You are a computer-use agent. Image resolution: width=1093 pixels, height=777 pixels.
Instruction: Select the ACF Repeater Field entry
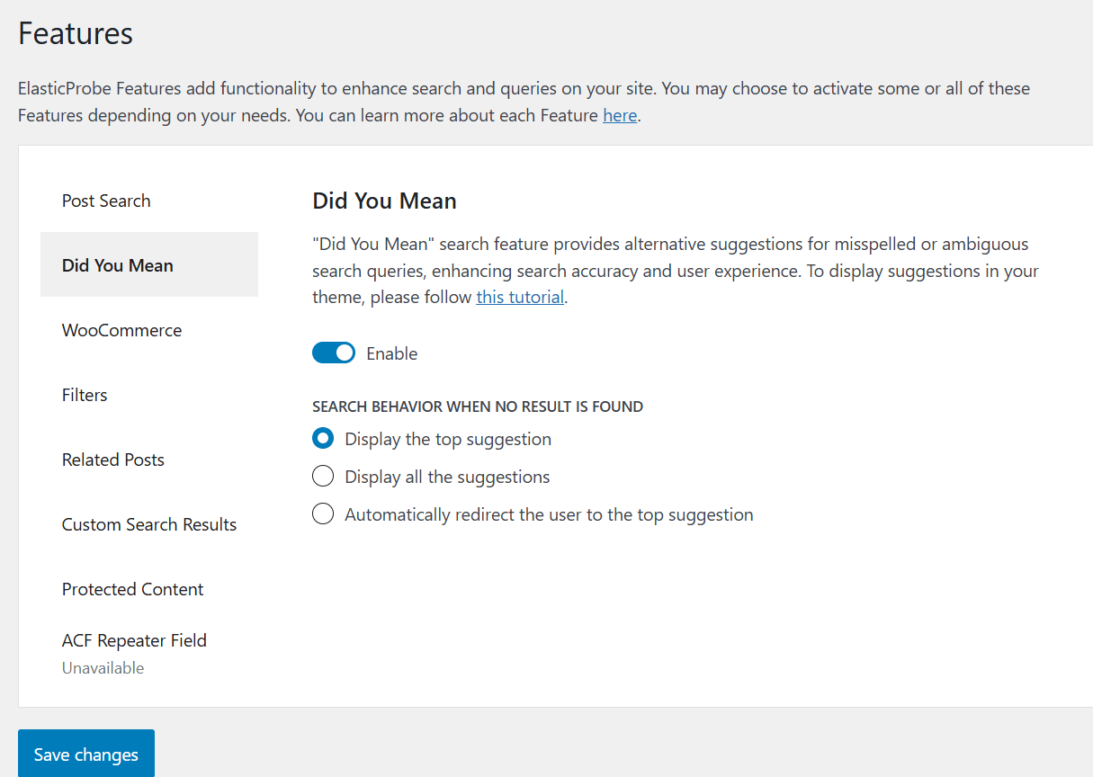click(134, 640)
